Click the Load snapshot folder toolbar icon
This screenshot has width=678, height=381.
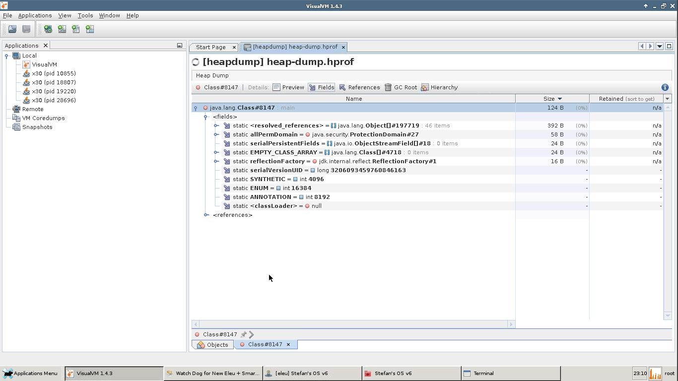[x=12, y=29]
